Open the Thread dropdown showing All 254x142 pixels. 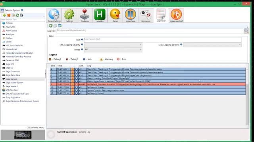[113, 49]
